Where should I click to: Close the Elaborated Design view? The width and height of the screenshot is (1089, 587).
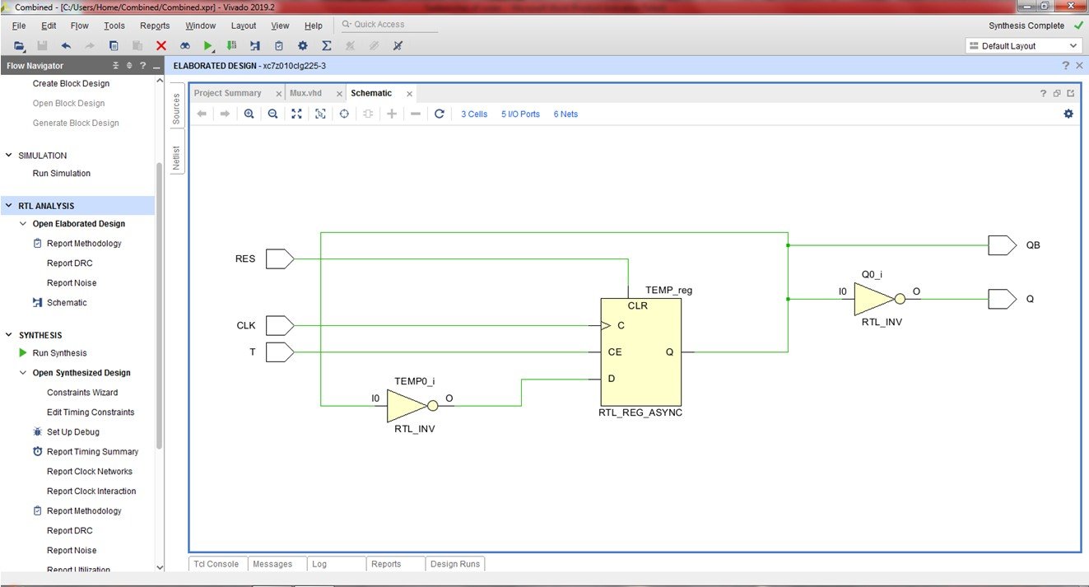pos(1079,66)
